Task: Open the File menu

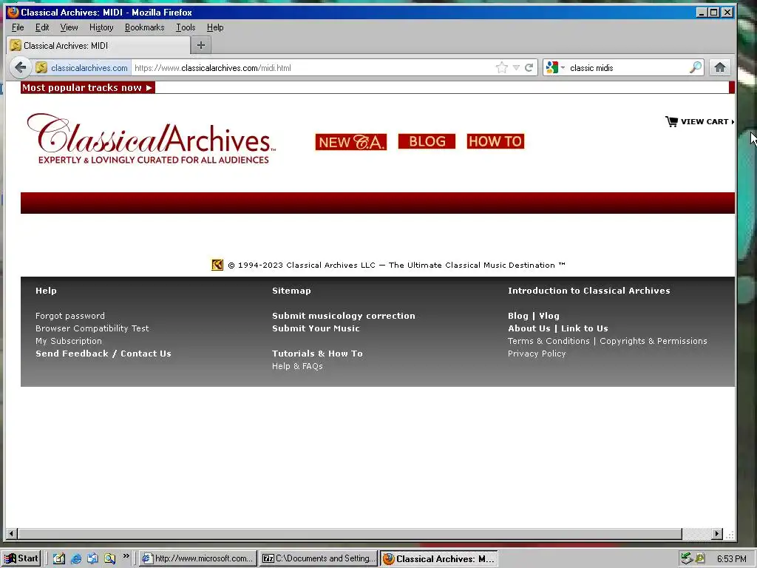Action: click(x=18, y=27)
